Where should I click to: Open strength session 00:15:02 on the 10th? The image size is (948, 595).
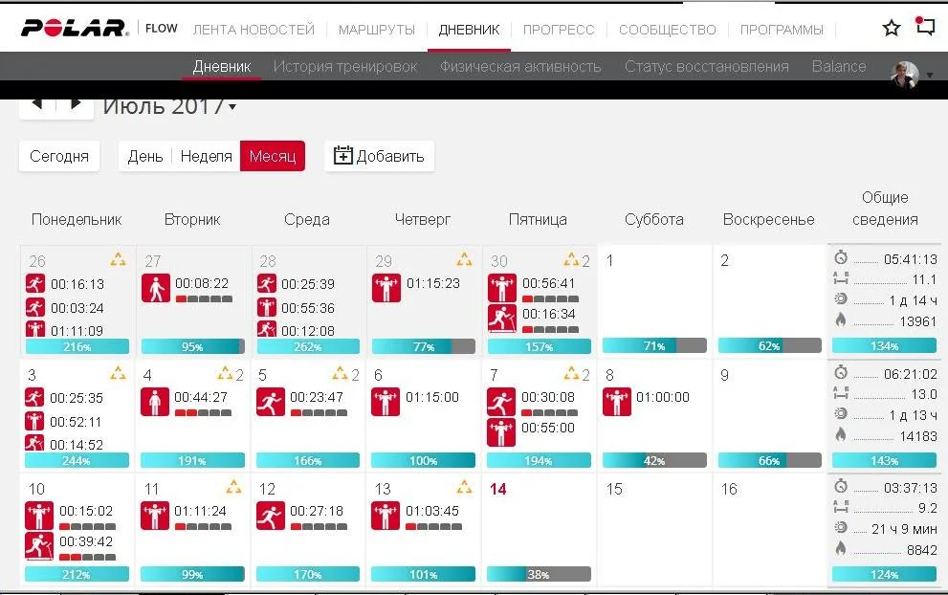pos(70,516)
